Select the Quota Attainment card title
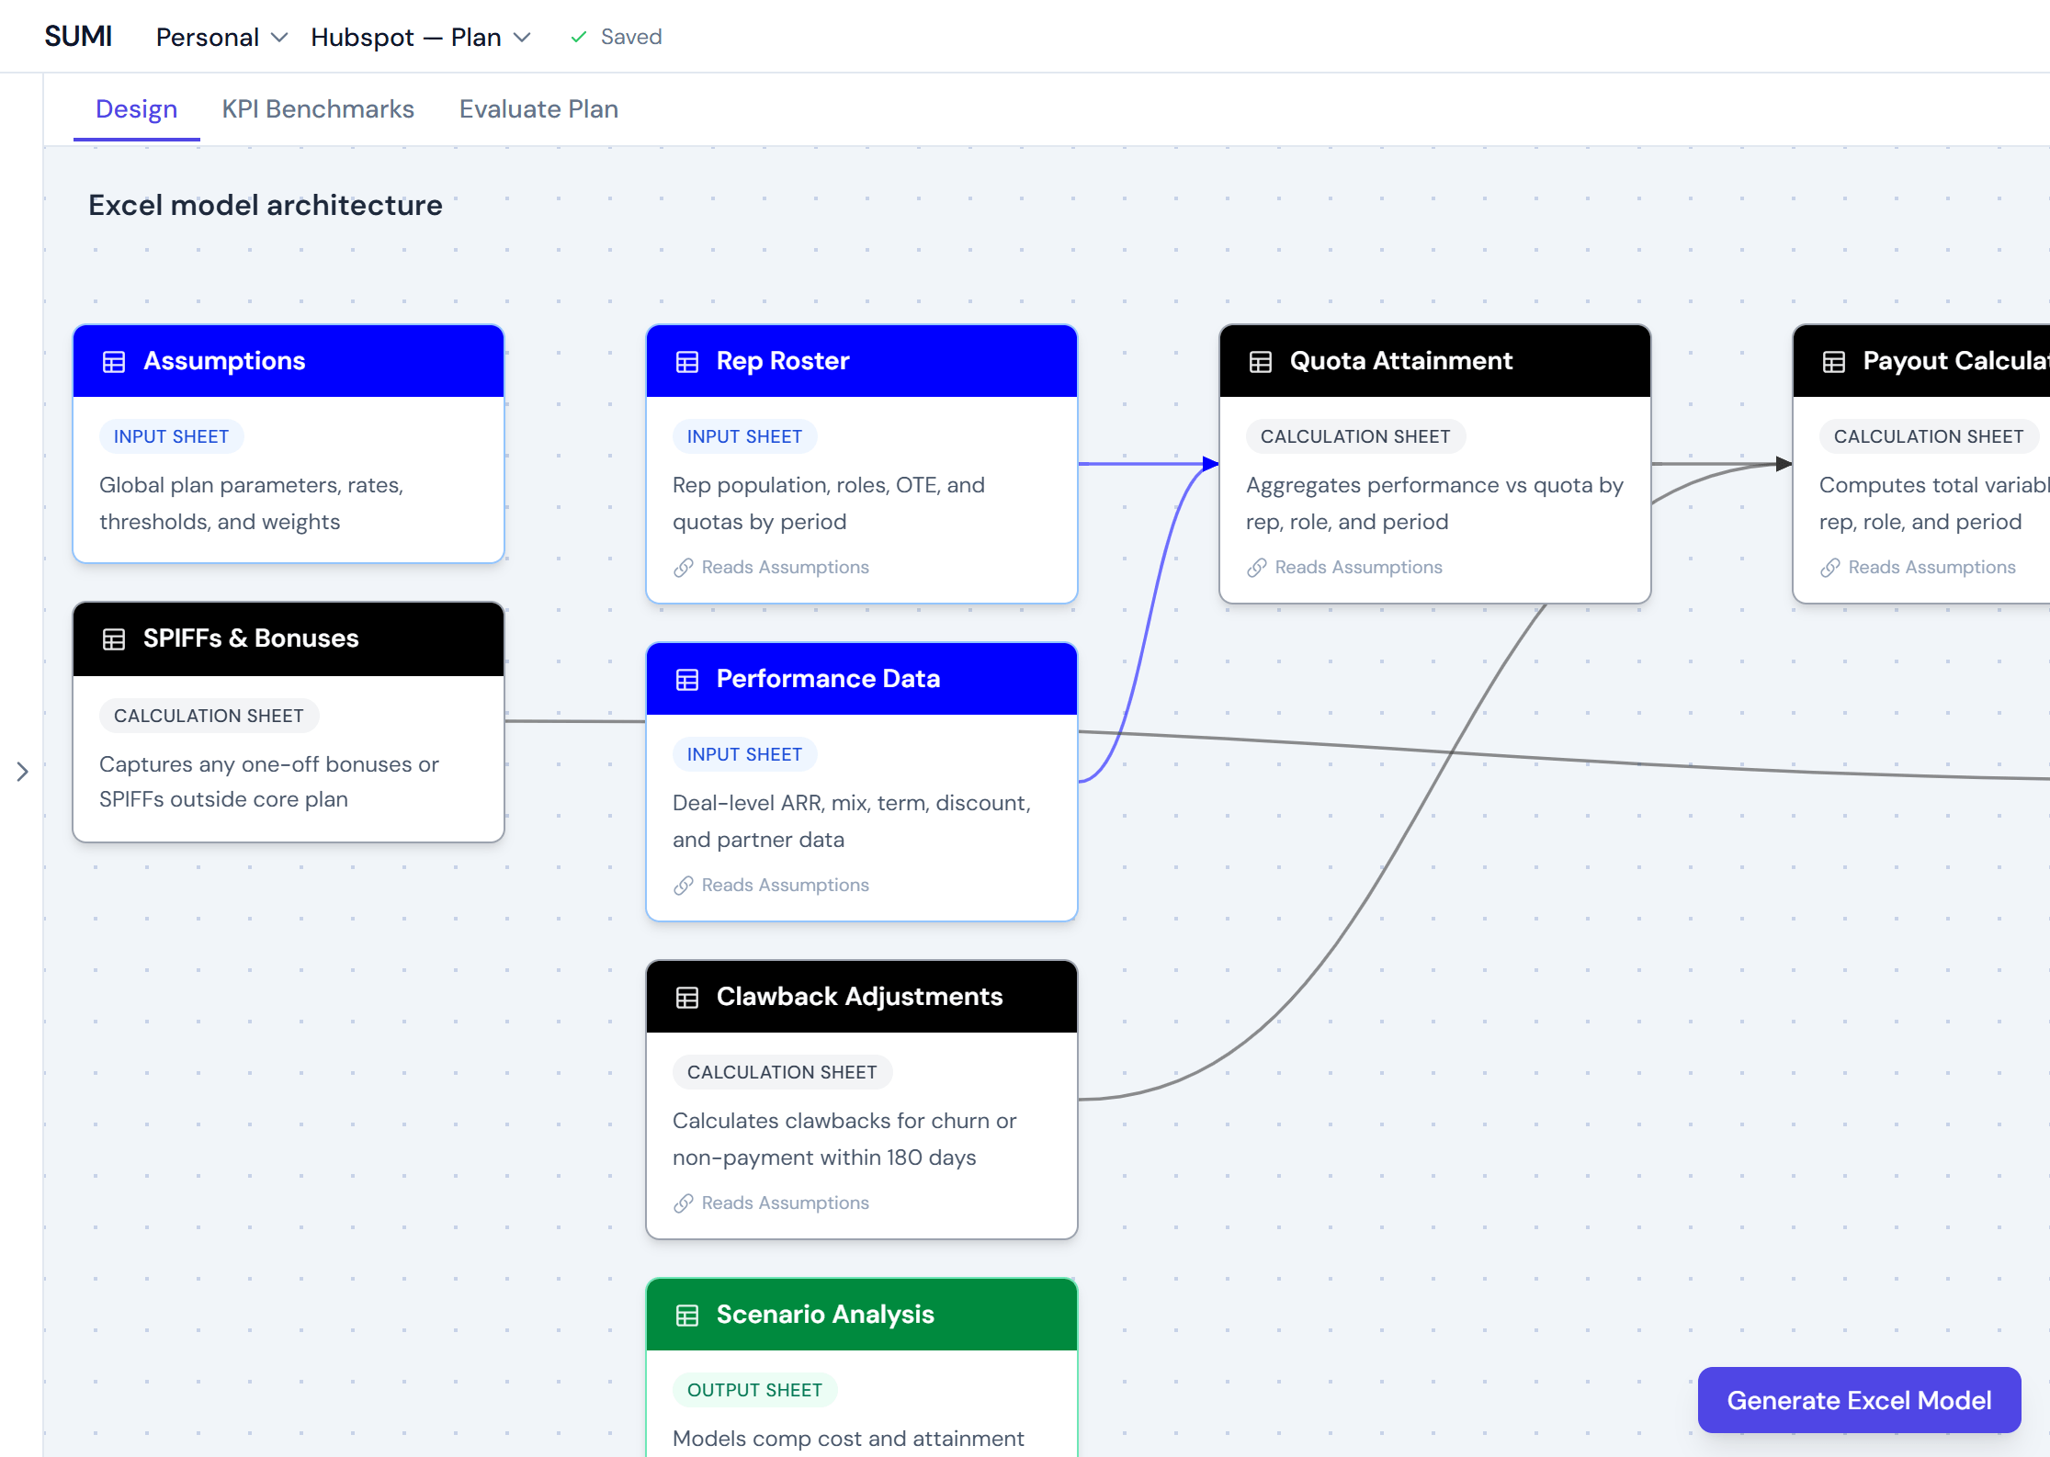2050x1457 pixels. pos(1400,361)
